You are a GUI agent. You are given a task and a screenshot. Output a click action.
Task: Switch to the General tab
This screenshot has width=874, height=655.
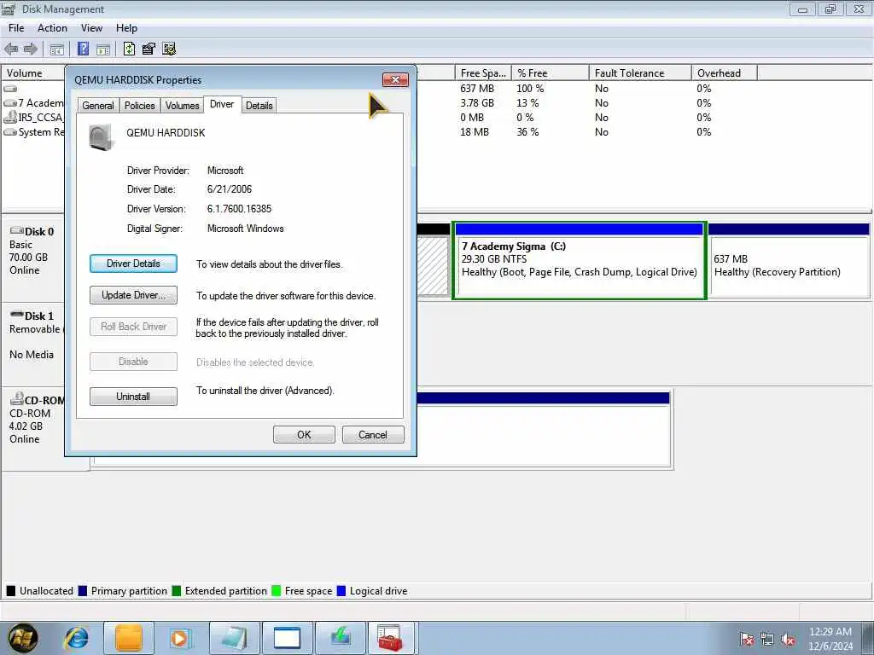click(98, 105)
